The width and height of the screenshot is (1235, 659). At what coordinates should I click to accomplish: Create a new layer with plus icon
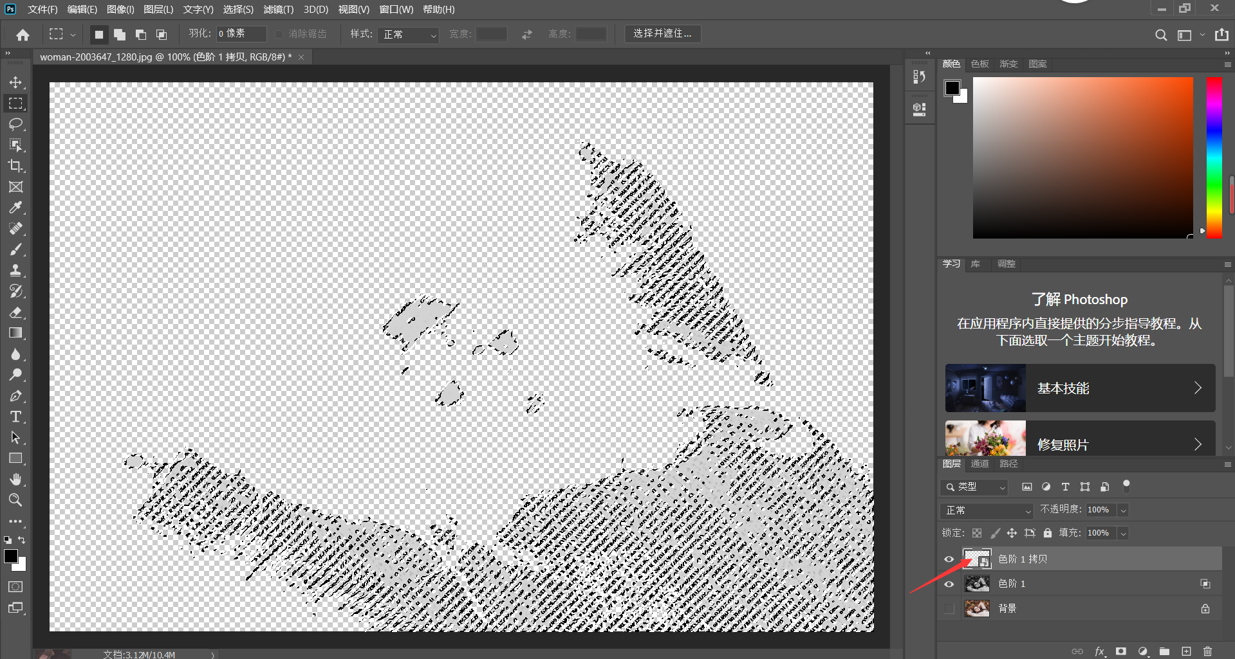click(1186, 651)
